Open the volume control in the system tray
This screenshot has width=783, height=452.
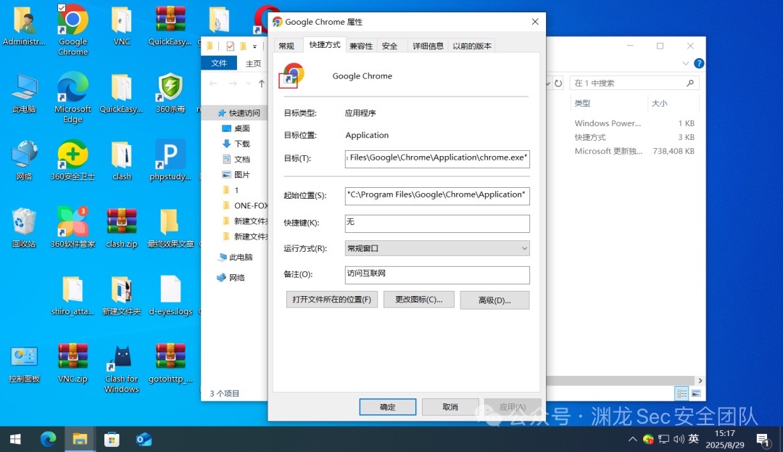pyautogui.click(x=679, y=439)
